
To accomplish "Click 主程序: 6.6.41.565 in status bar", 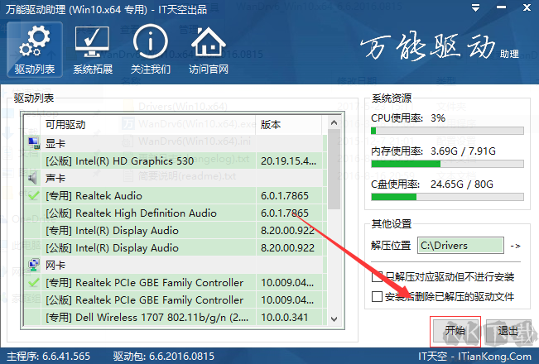I will click(x=49, y=356).
